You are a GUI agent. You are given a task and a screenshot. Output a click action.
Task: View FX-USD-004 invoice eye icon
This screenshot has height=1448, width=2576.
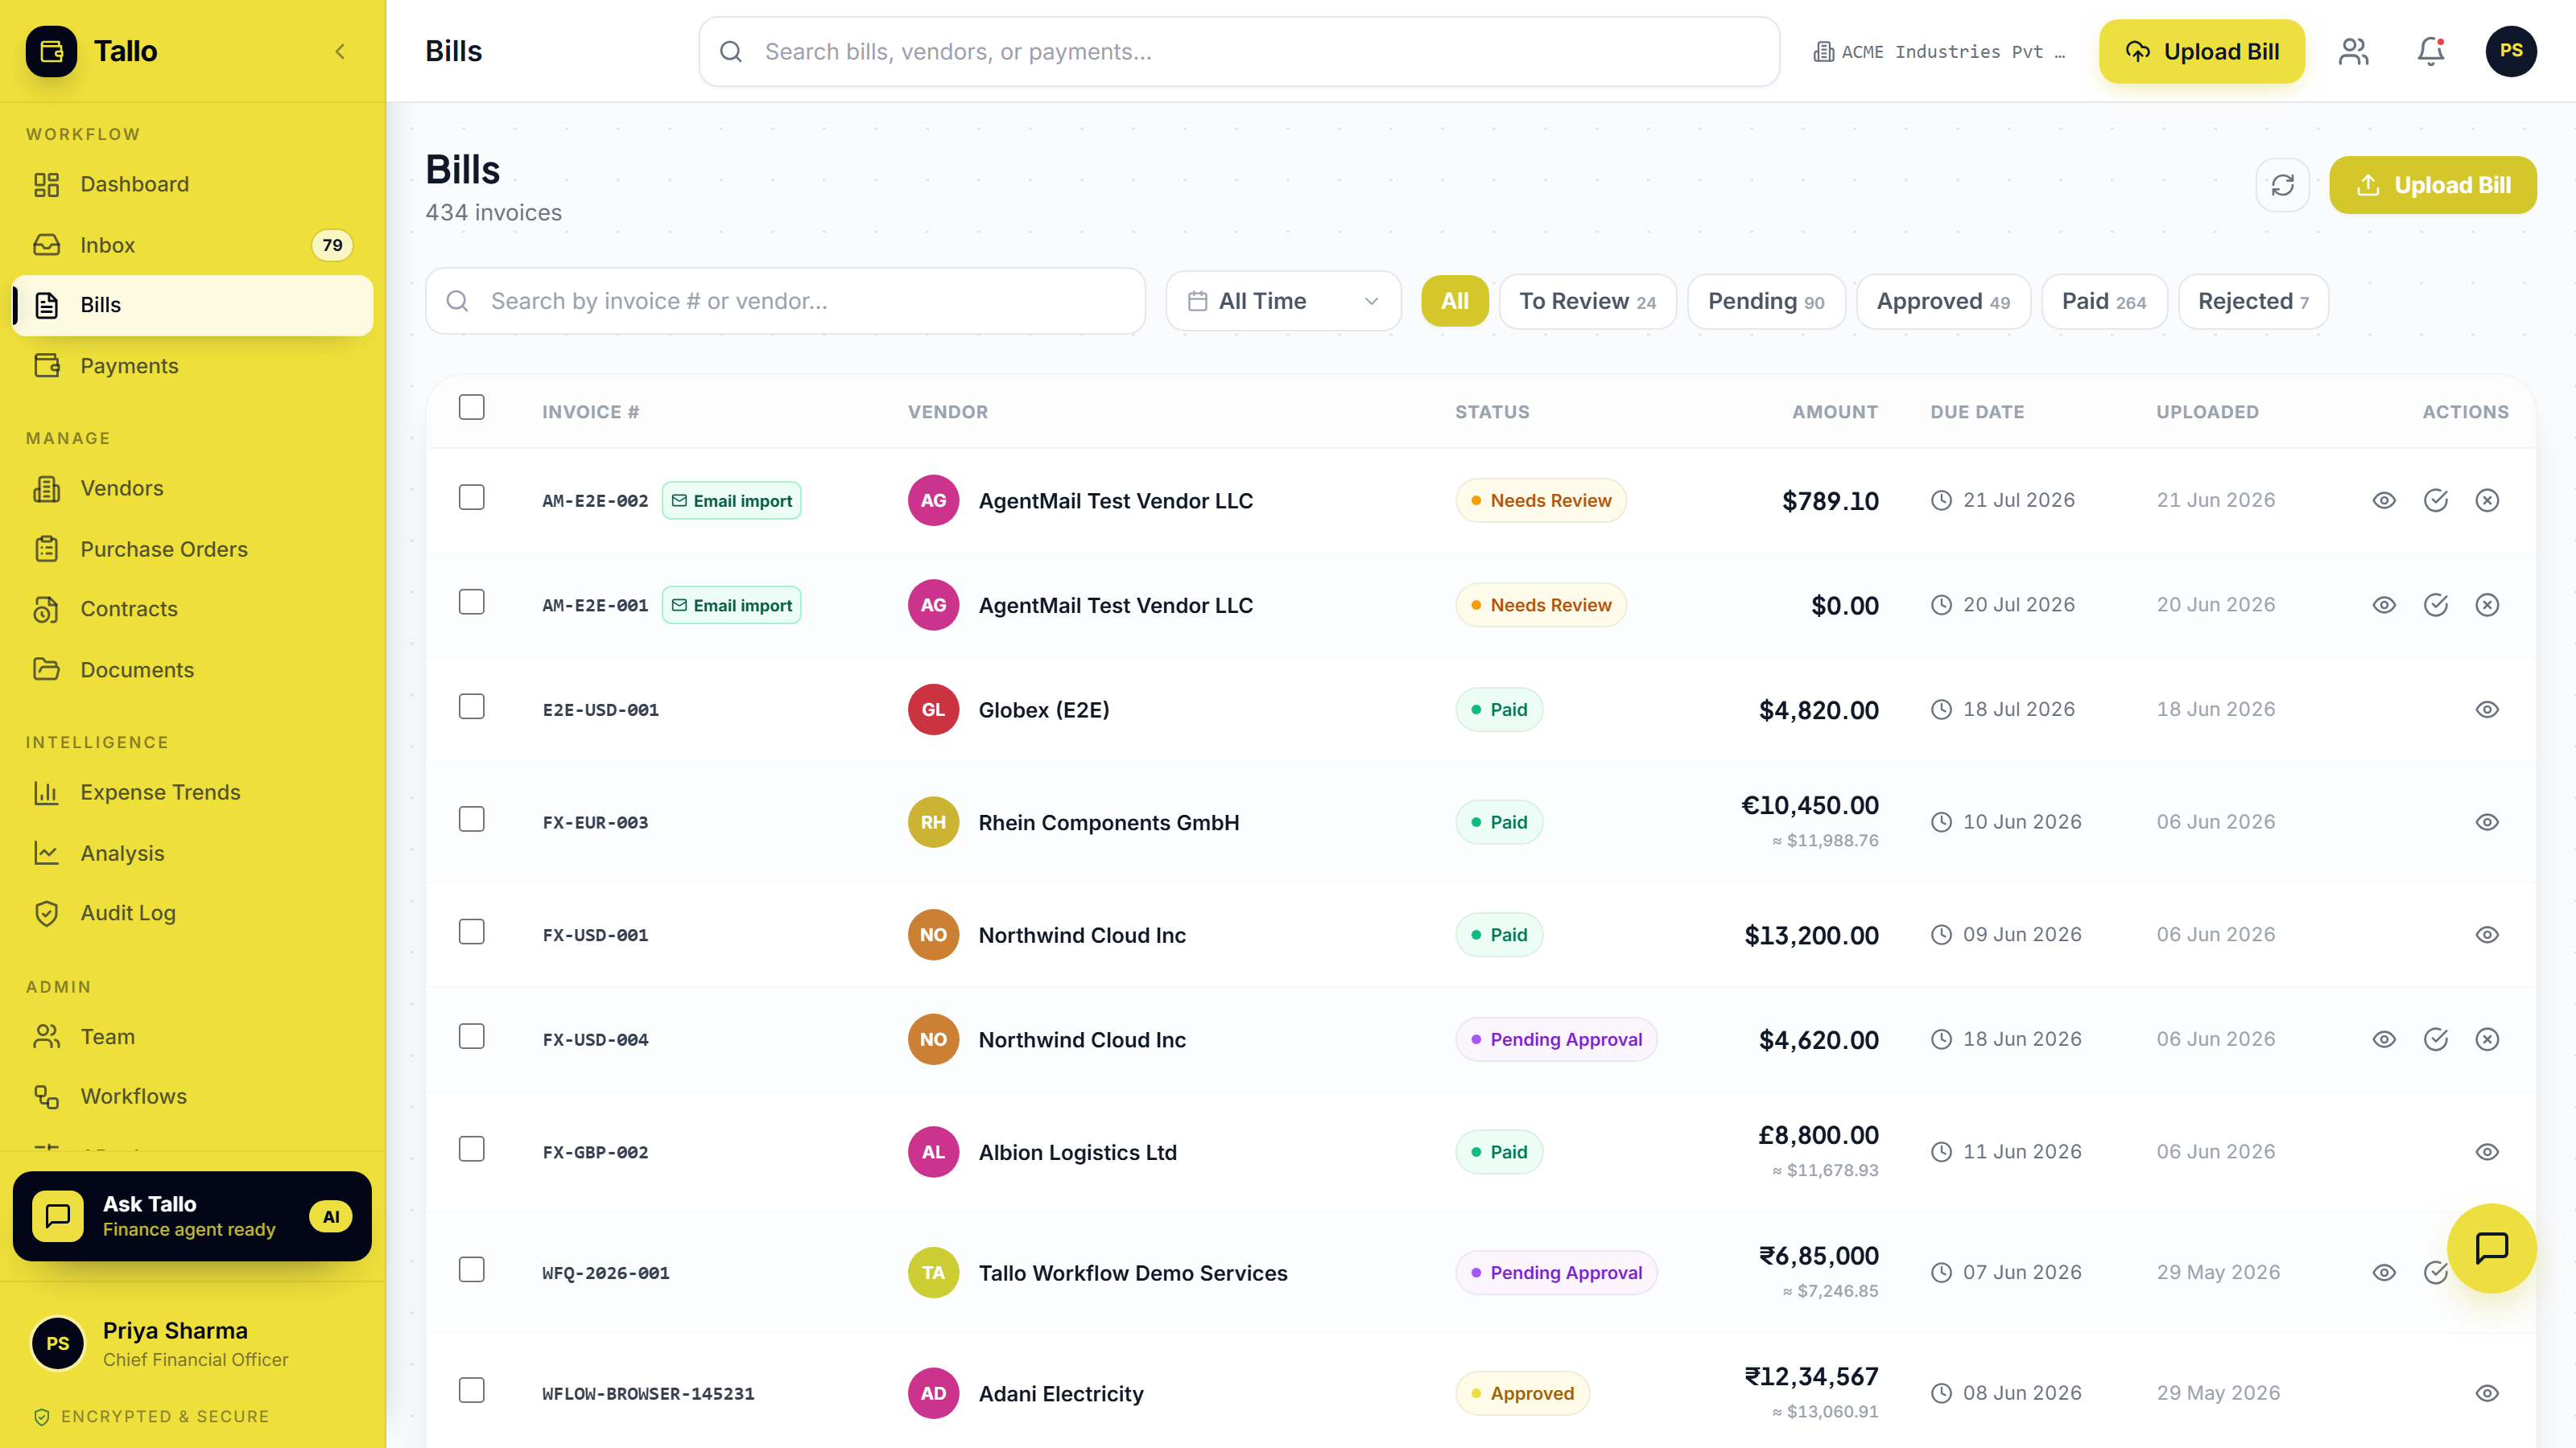click(2384, 1040)
